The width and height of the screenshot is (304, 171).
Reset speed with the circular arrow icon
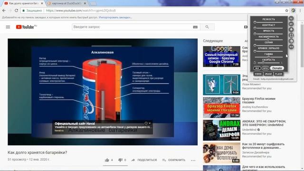pyautogui.click(x=255, y=63)
